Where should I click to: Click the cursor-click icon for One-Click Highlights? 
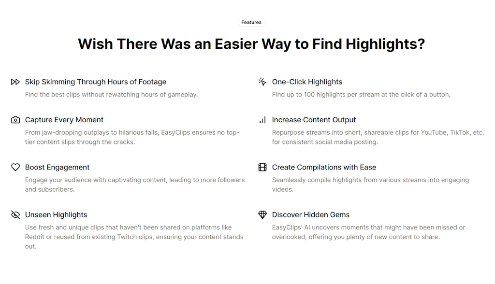coord(262,82)
